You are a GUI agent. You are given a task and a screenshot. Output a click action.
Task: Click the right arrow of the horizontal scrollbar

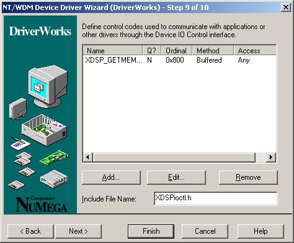coord(271,157)
